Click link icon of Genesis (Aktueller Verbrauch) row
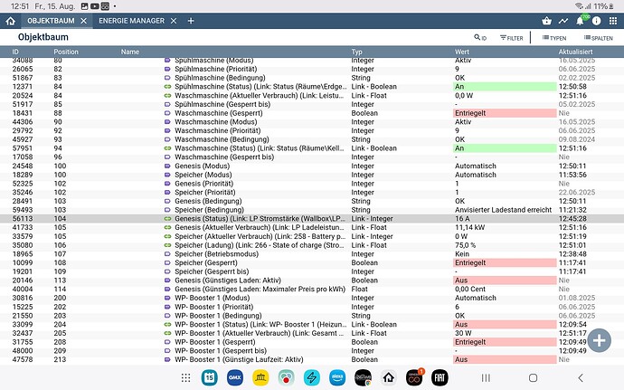The width and height of the screenshot is (624, 390). [x=167, y=227]
